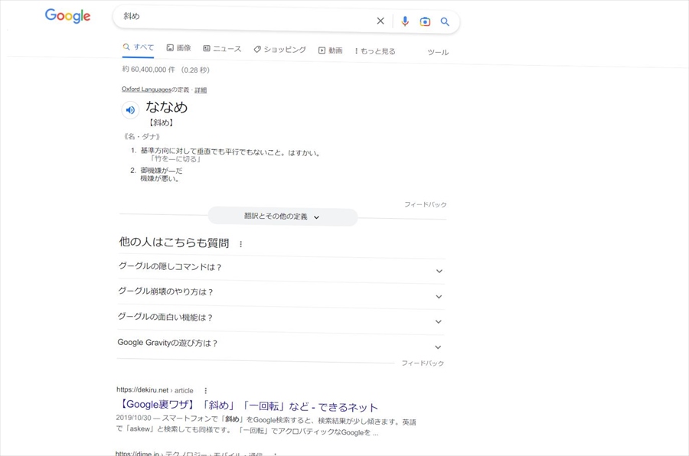
Task: Open the もっと見る menu
Action: tap(375, 51)
